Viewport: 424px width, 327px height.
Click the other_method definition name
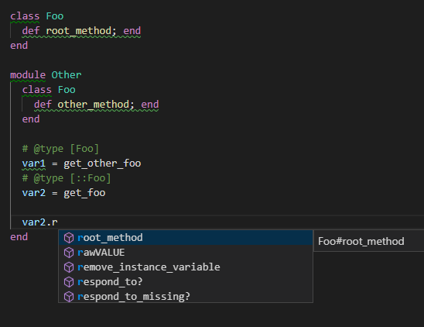pos(93,105)
